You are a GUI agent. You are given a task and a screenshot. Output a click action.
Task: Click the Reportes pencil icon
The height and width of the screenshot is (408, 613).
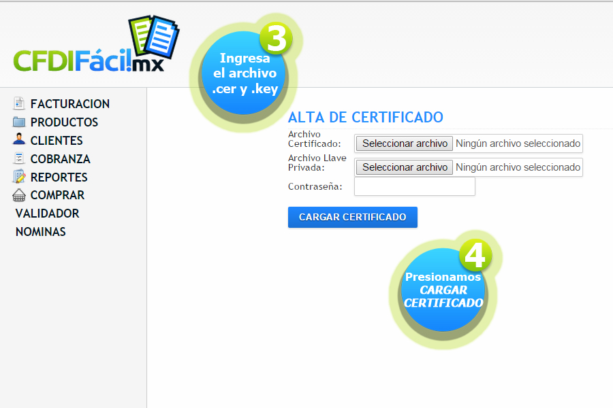pos(19,177)
